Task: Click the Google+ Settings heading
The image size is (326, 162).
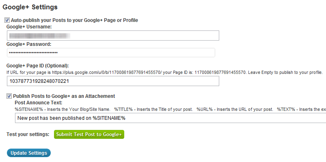Action: pyautogui.click(x=30, y=7)
